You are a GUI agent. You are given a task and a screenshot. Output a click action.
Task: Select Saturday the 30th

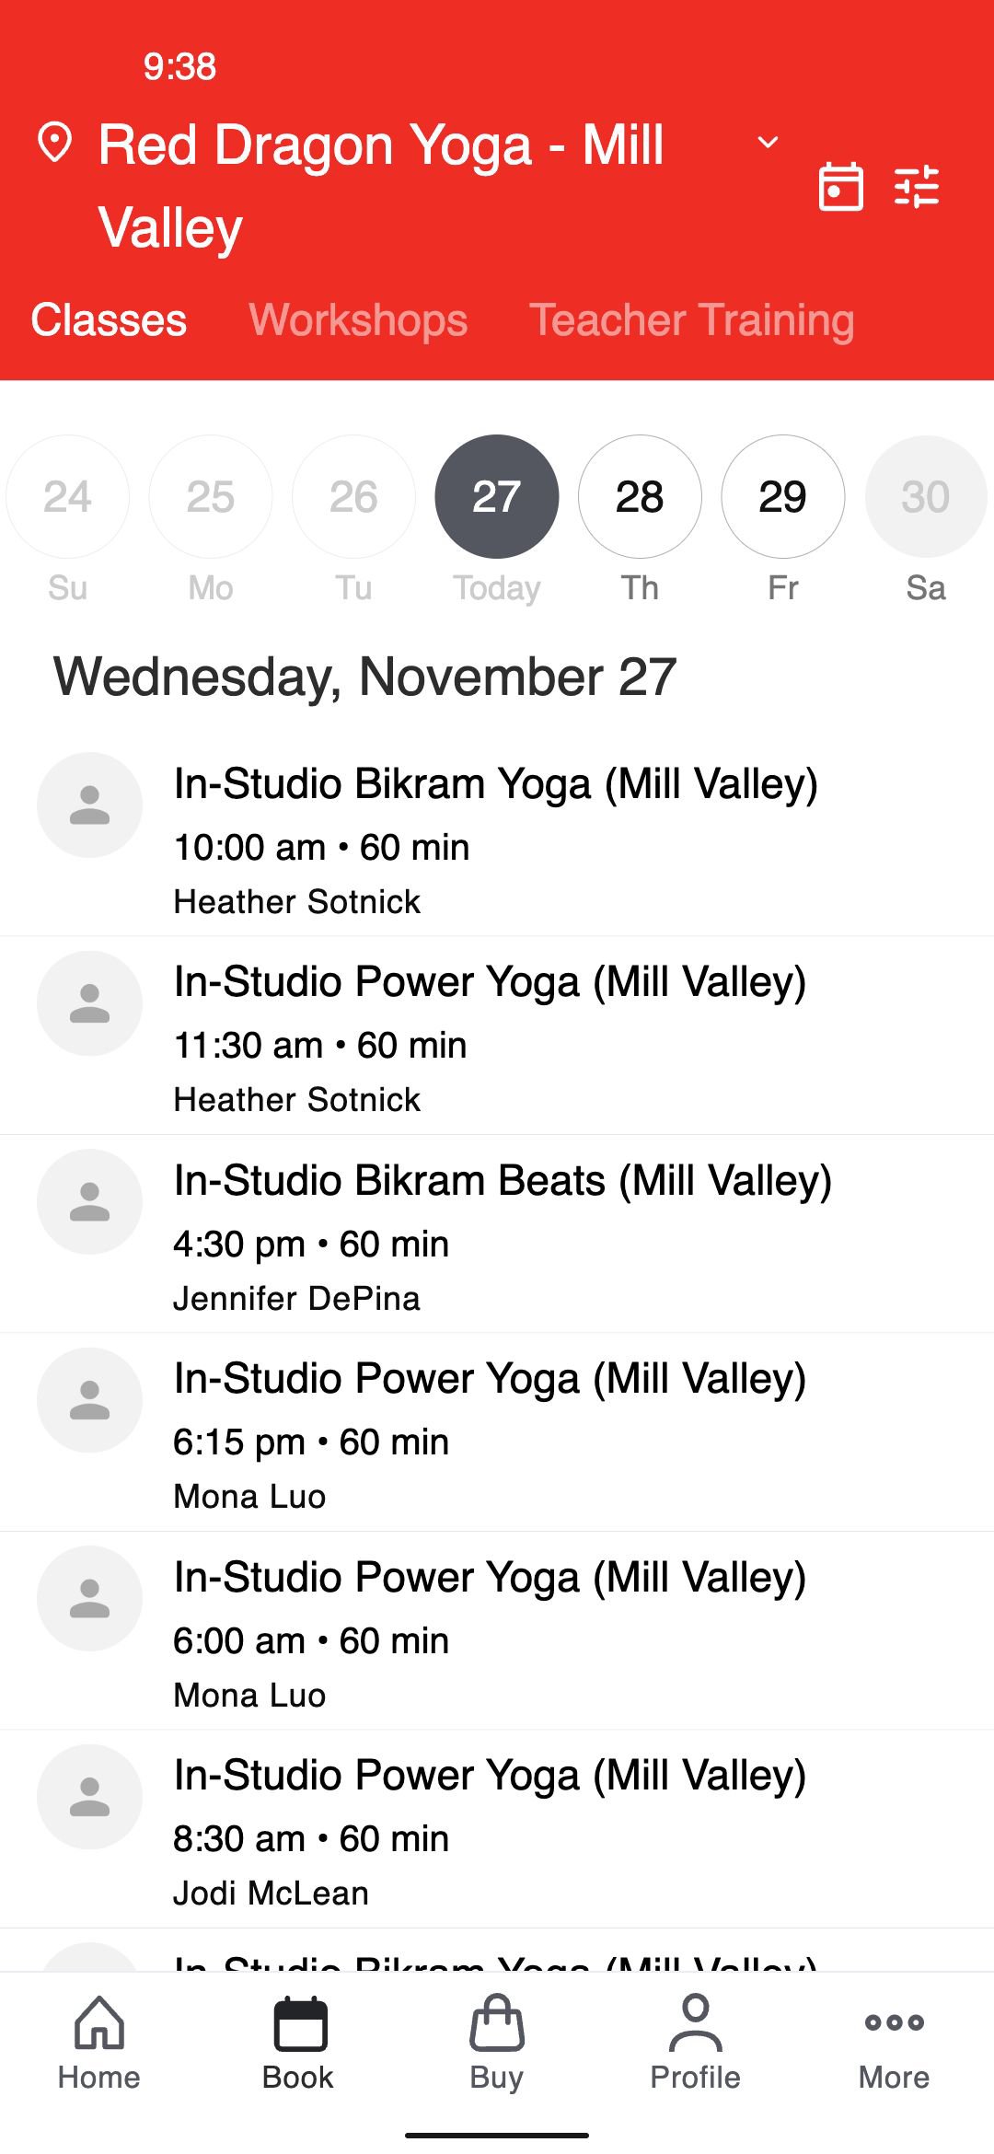[925, 497]
